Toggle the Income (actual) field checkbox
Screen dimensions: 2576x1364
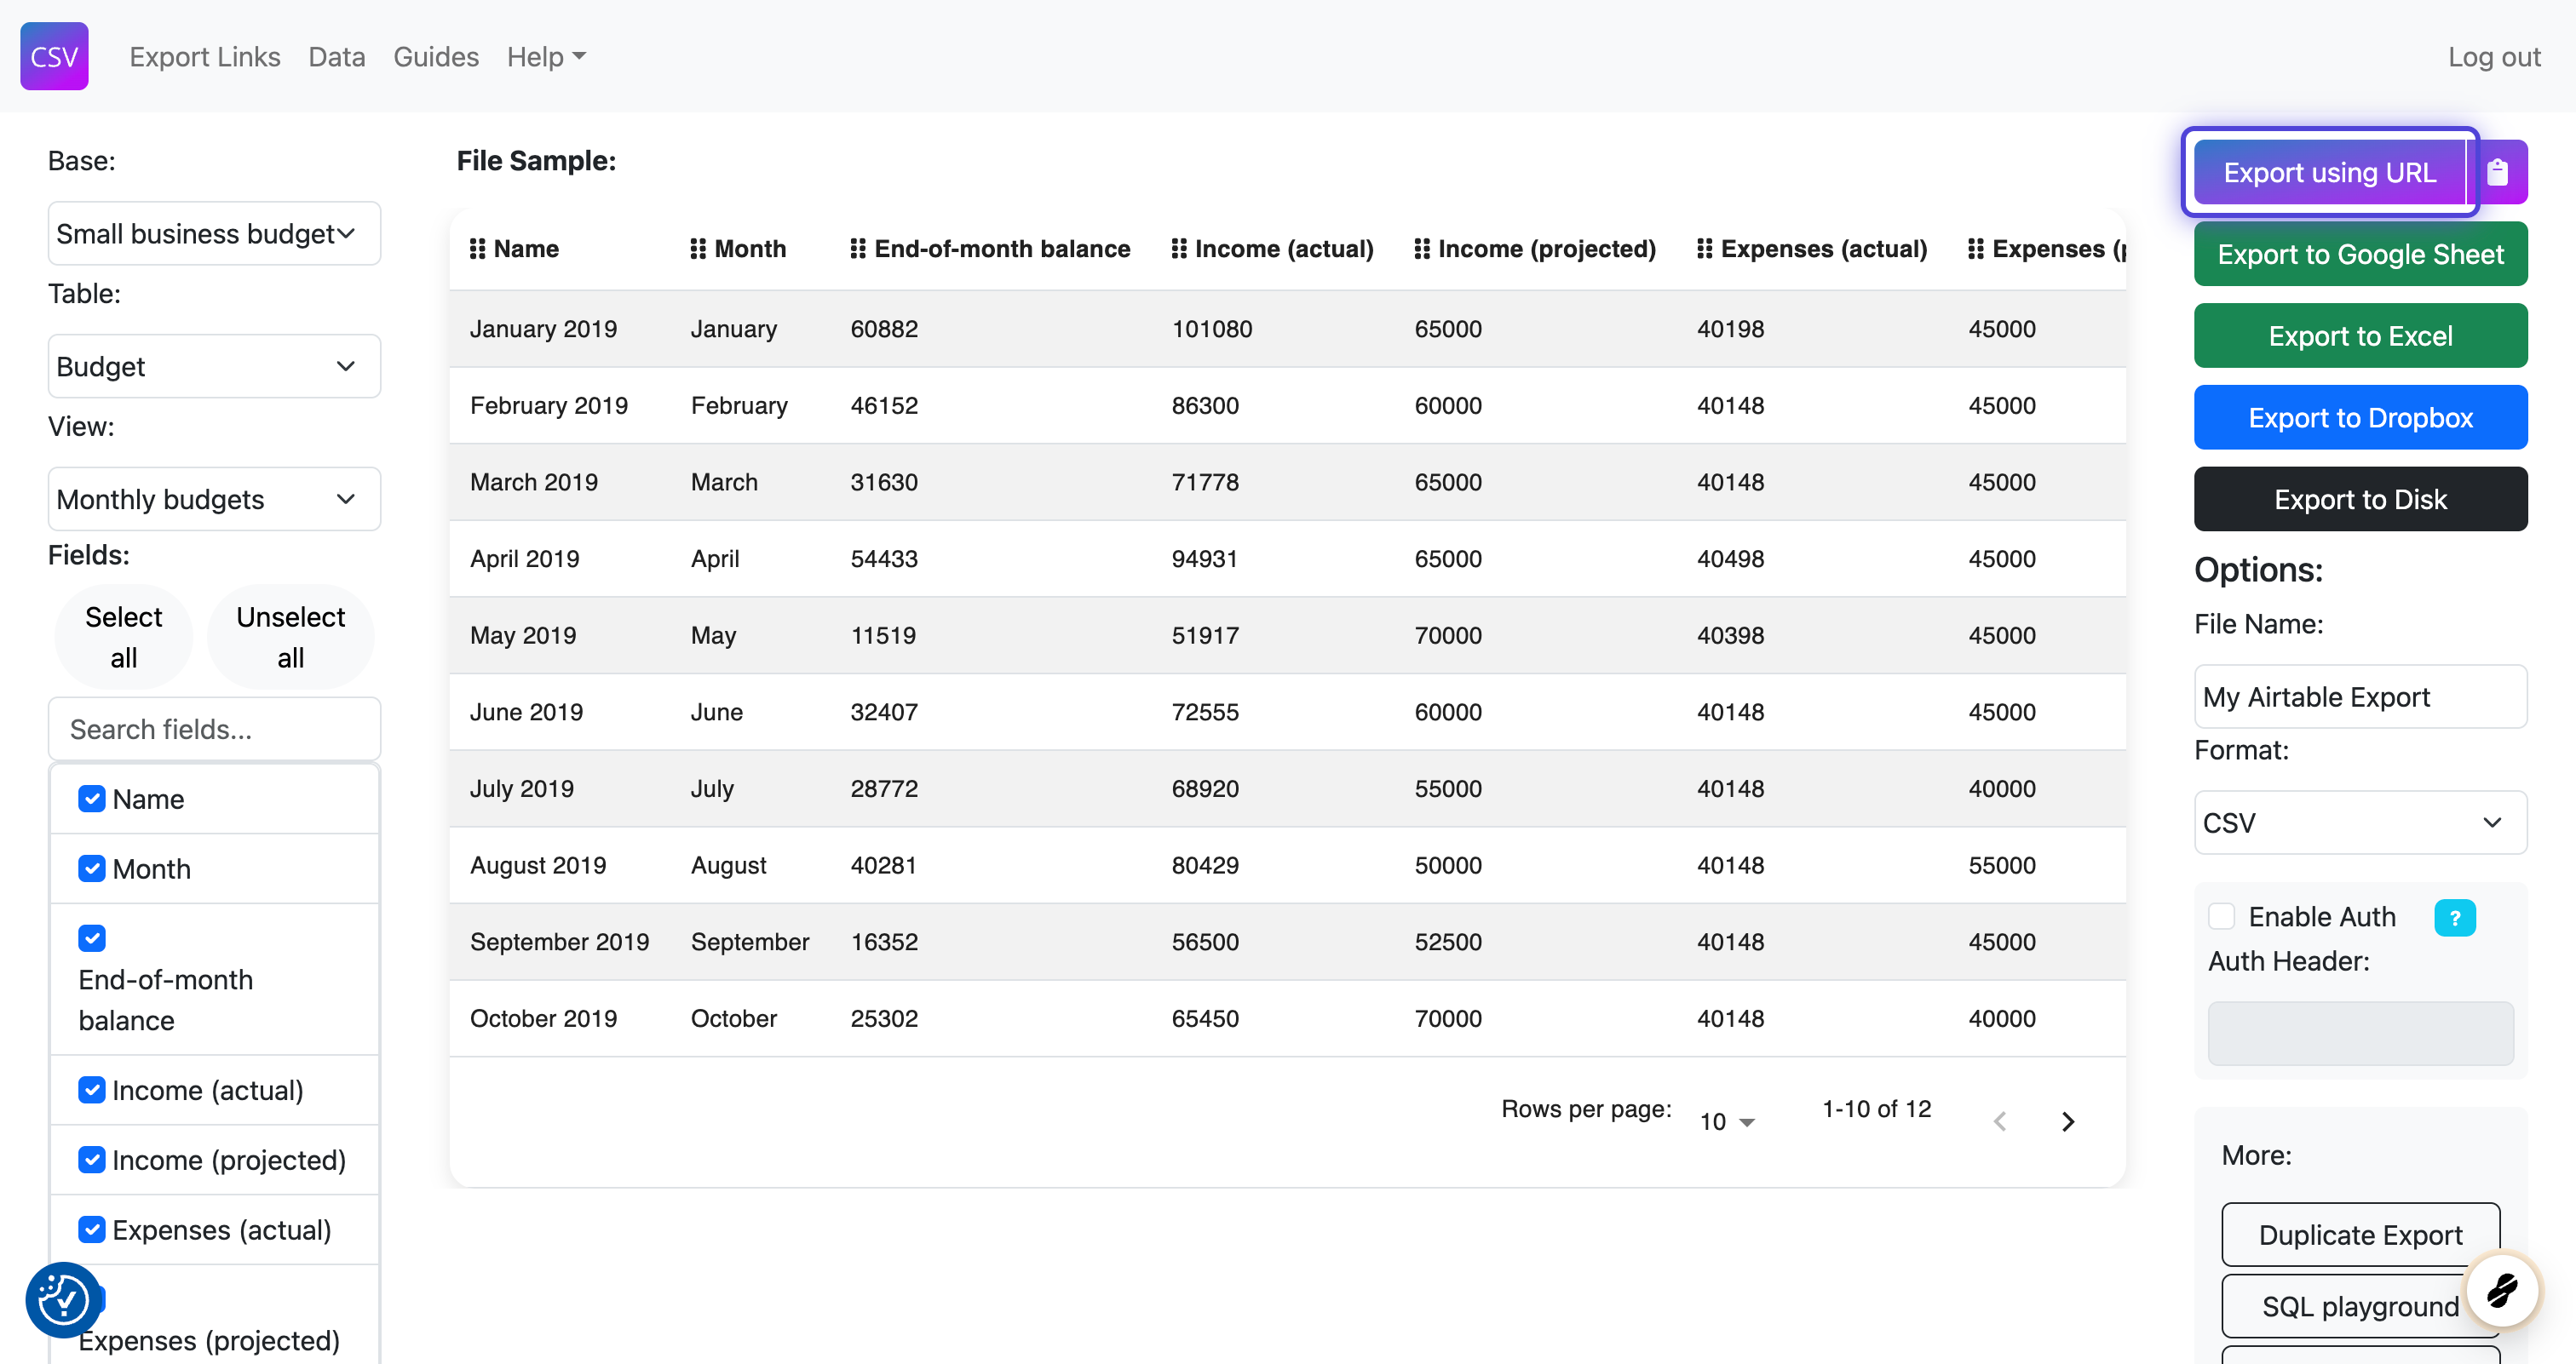[x=92, y=1089]
